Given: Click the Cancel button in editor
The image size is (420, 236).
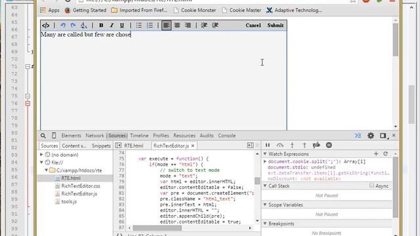Looking at the screenshot, I should click(253, 25).
